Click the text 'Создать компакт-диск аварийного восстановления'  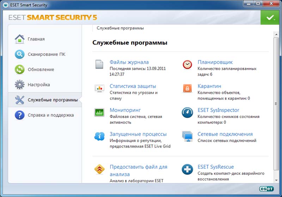tap(231, 176)
